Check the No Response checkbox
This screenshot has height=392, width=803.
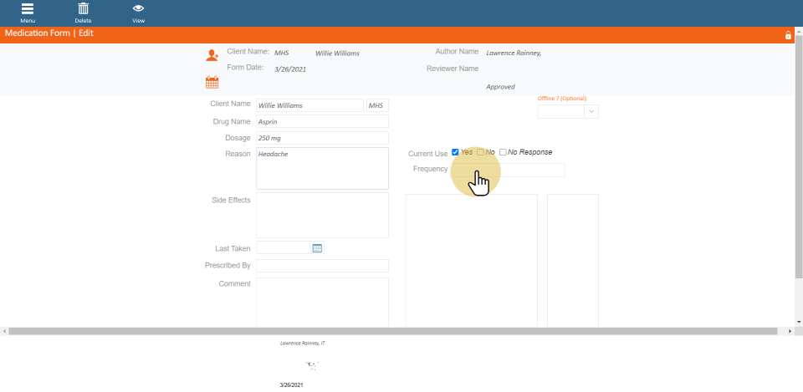coord(503,152)
